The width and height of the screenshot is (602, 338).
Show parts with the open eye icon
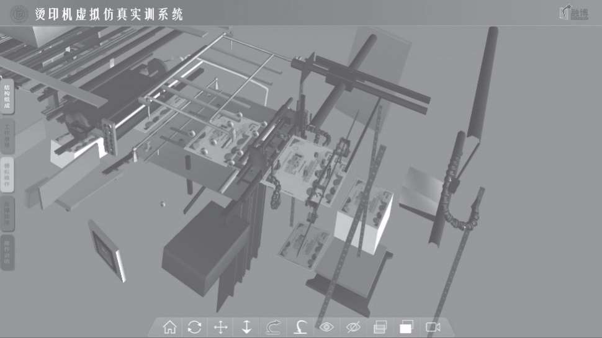coord(327,327)
